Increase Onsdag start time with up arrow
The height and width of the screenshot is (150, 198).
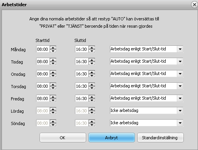click(53, 72)
